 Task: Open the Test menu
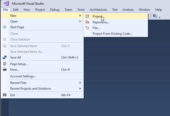[x=115, y=10]
